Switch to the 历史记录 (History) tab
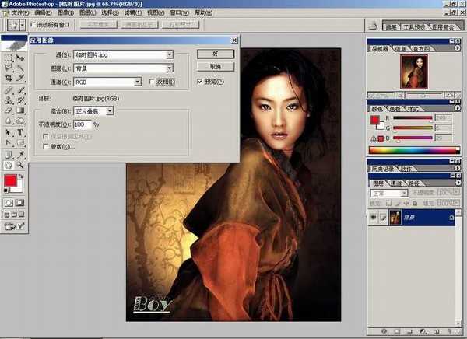The height and width of the screenshot is (339, 467). click(382, 169)
